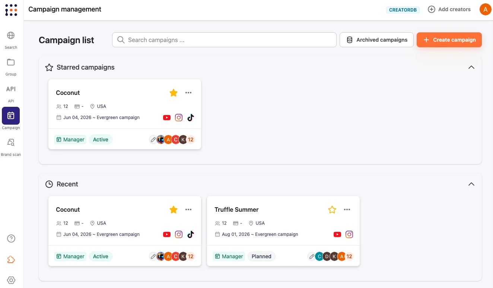Image resolution: width=493 pixels, height=288 pixels.
Task: Click the Aug 01, 2026 date text
Action: coord(236,234)
